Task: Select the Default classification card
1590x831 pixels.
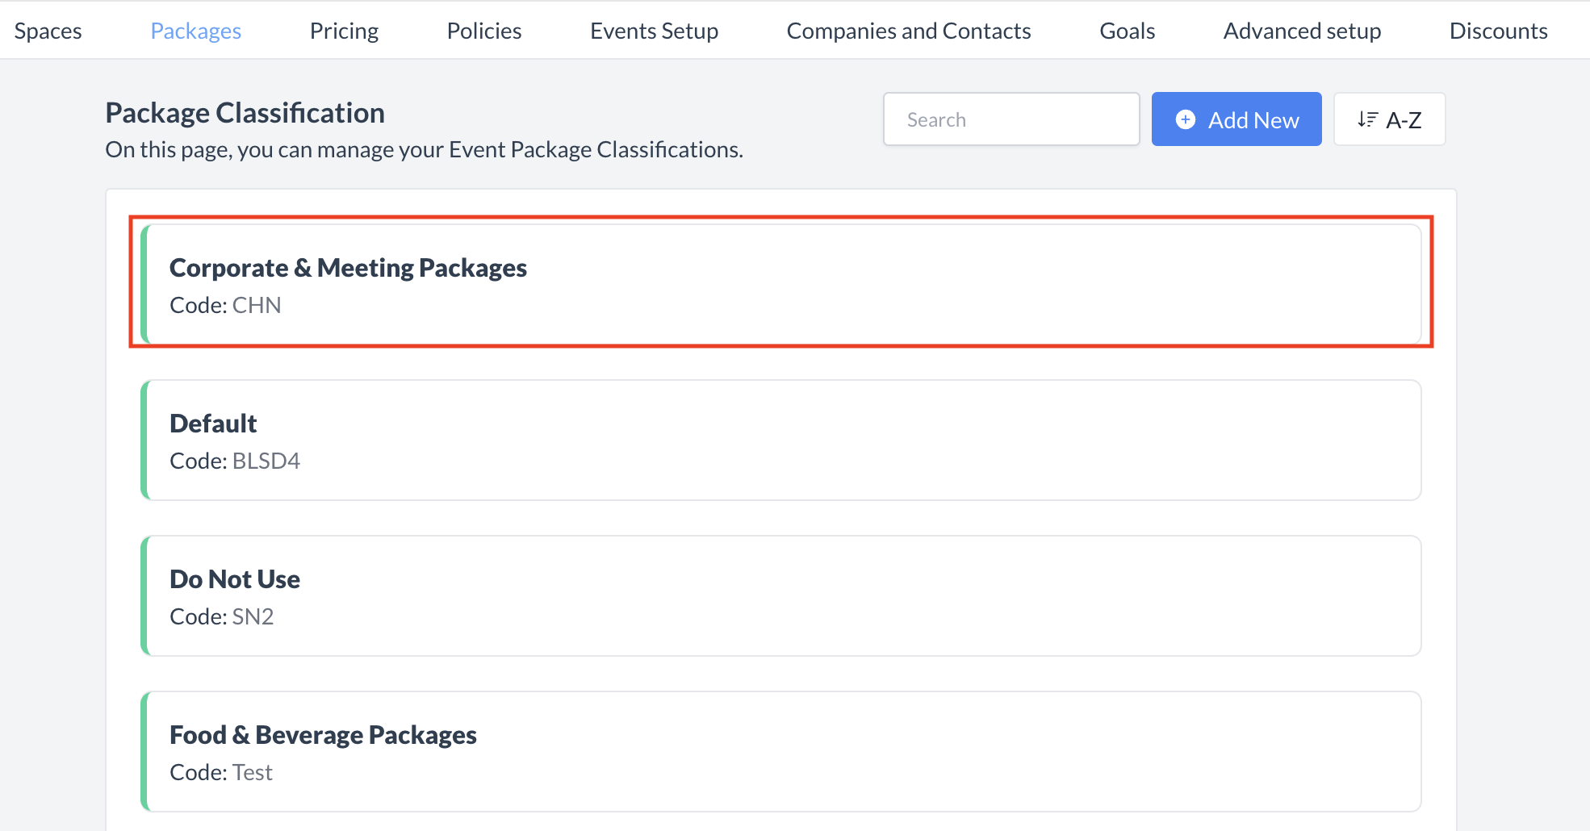Action: coord(780,440)
